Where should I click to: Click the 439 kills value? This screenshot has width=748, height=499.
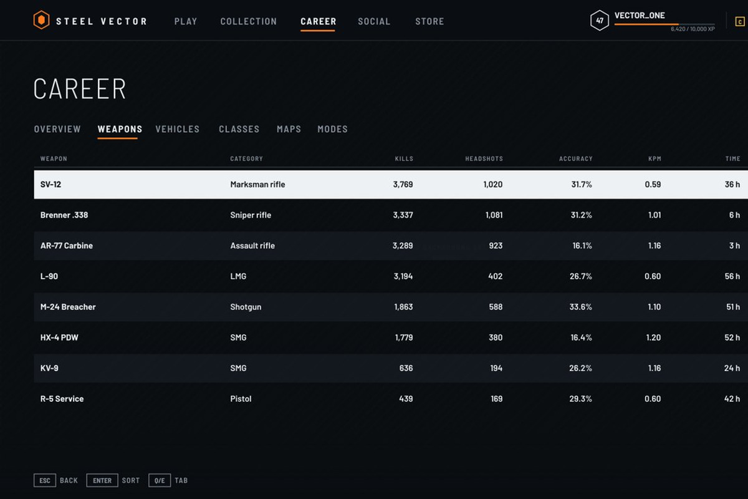tap(406, 399)
